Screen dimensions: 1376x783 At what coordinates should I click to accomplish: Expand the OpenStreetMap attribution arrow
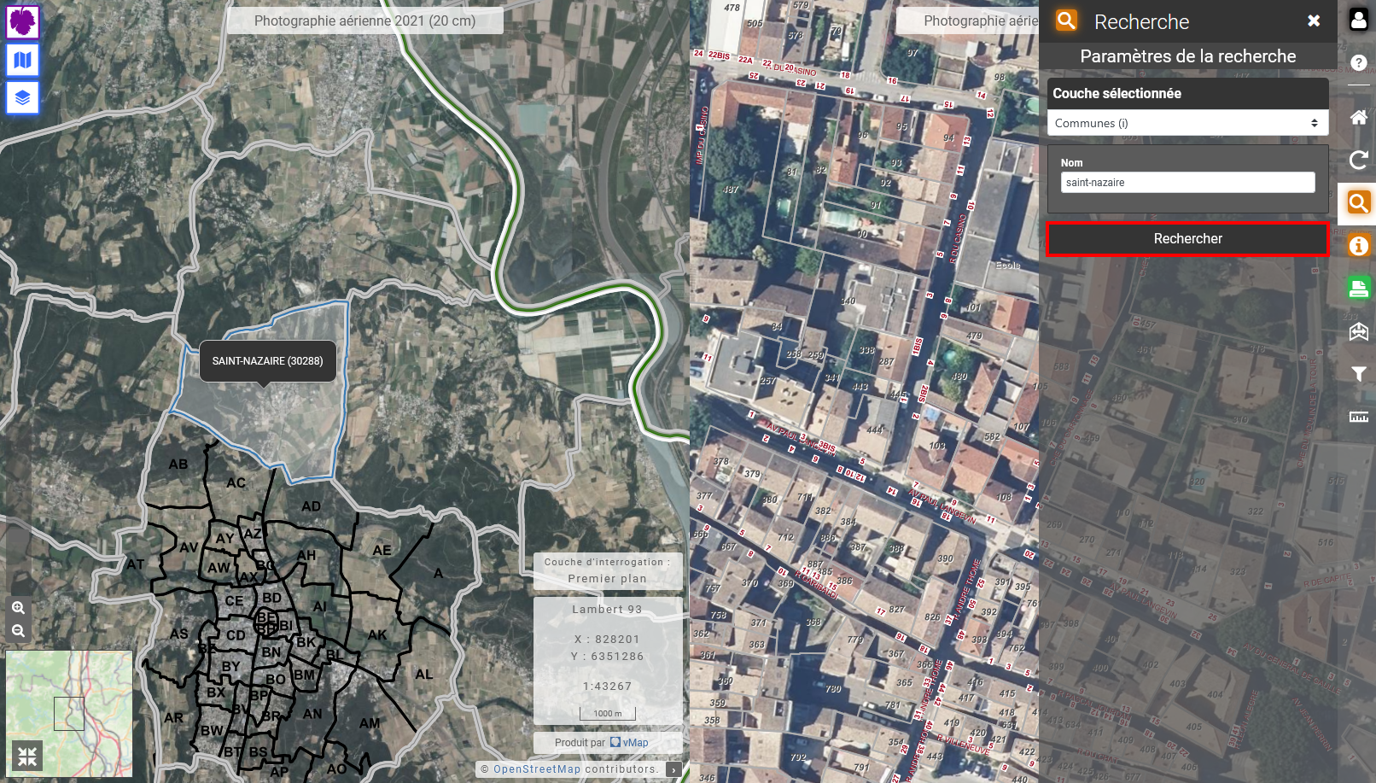click(x=673, y=769)
